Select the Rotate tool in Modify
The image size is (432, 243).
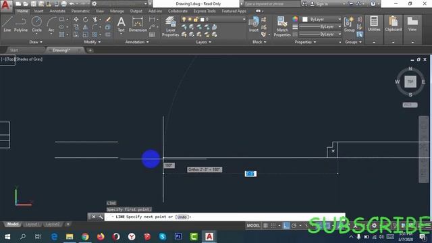[86, 20]
